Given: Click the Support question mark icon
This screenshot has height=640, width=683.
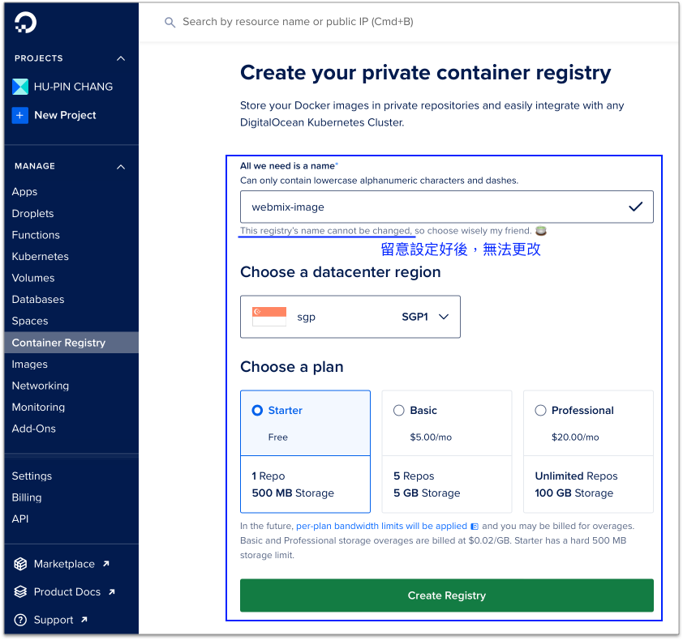Looking at the screenshot, I should pyautogui.click(x=20, y=620).
